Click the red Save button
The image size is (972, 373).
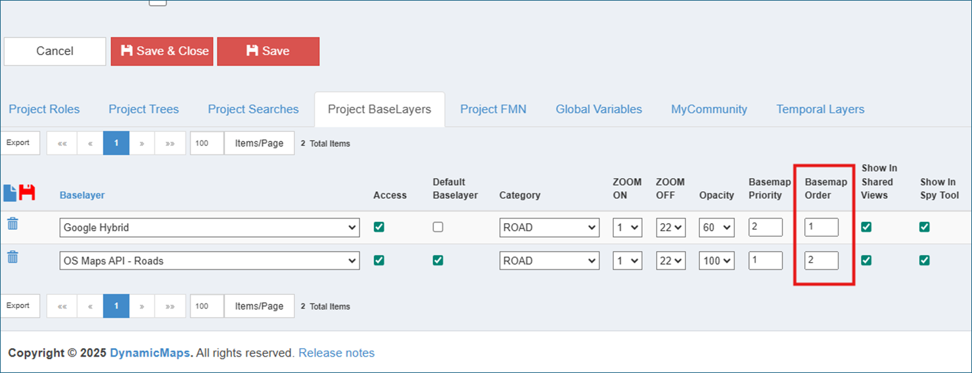coord(268,51)
